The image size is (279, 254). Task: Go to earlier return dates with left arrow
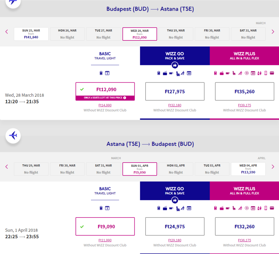(7, 166)
